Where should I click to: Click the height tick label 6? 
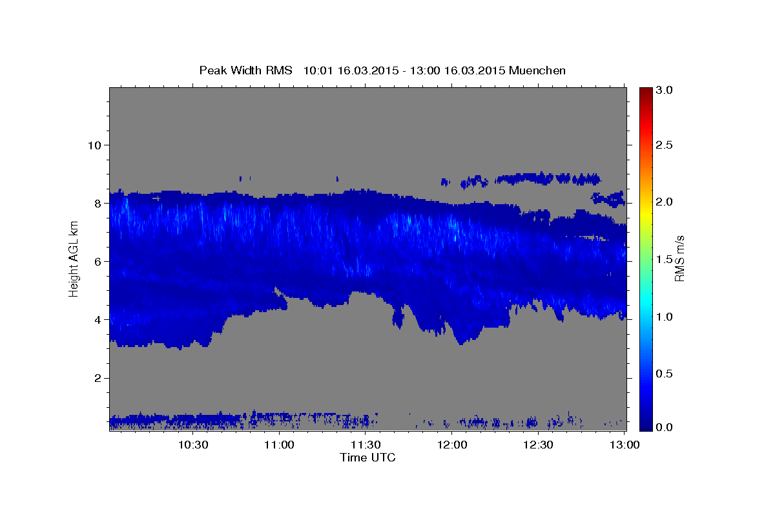point(98,261)
